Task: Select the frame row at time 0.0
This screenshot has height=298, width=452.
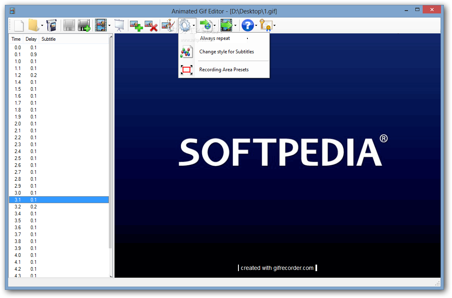Action: click(59, 48)
